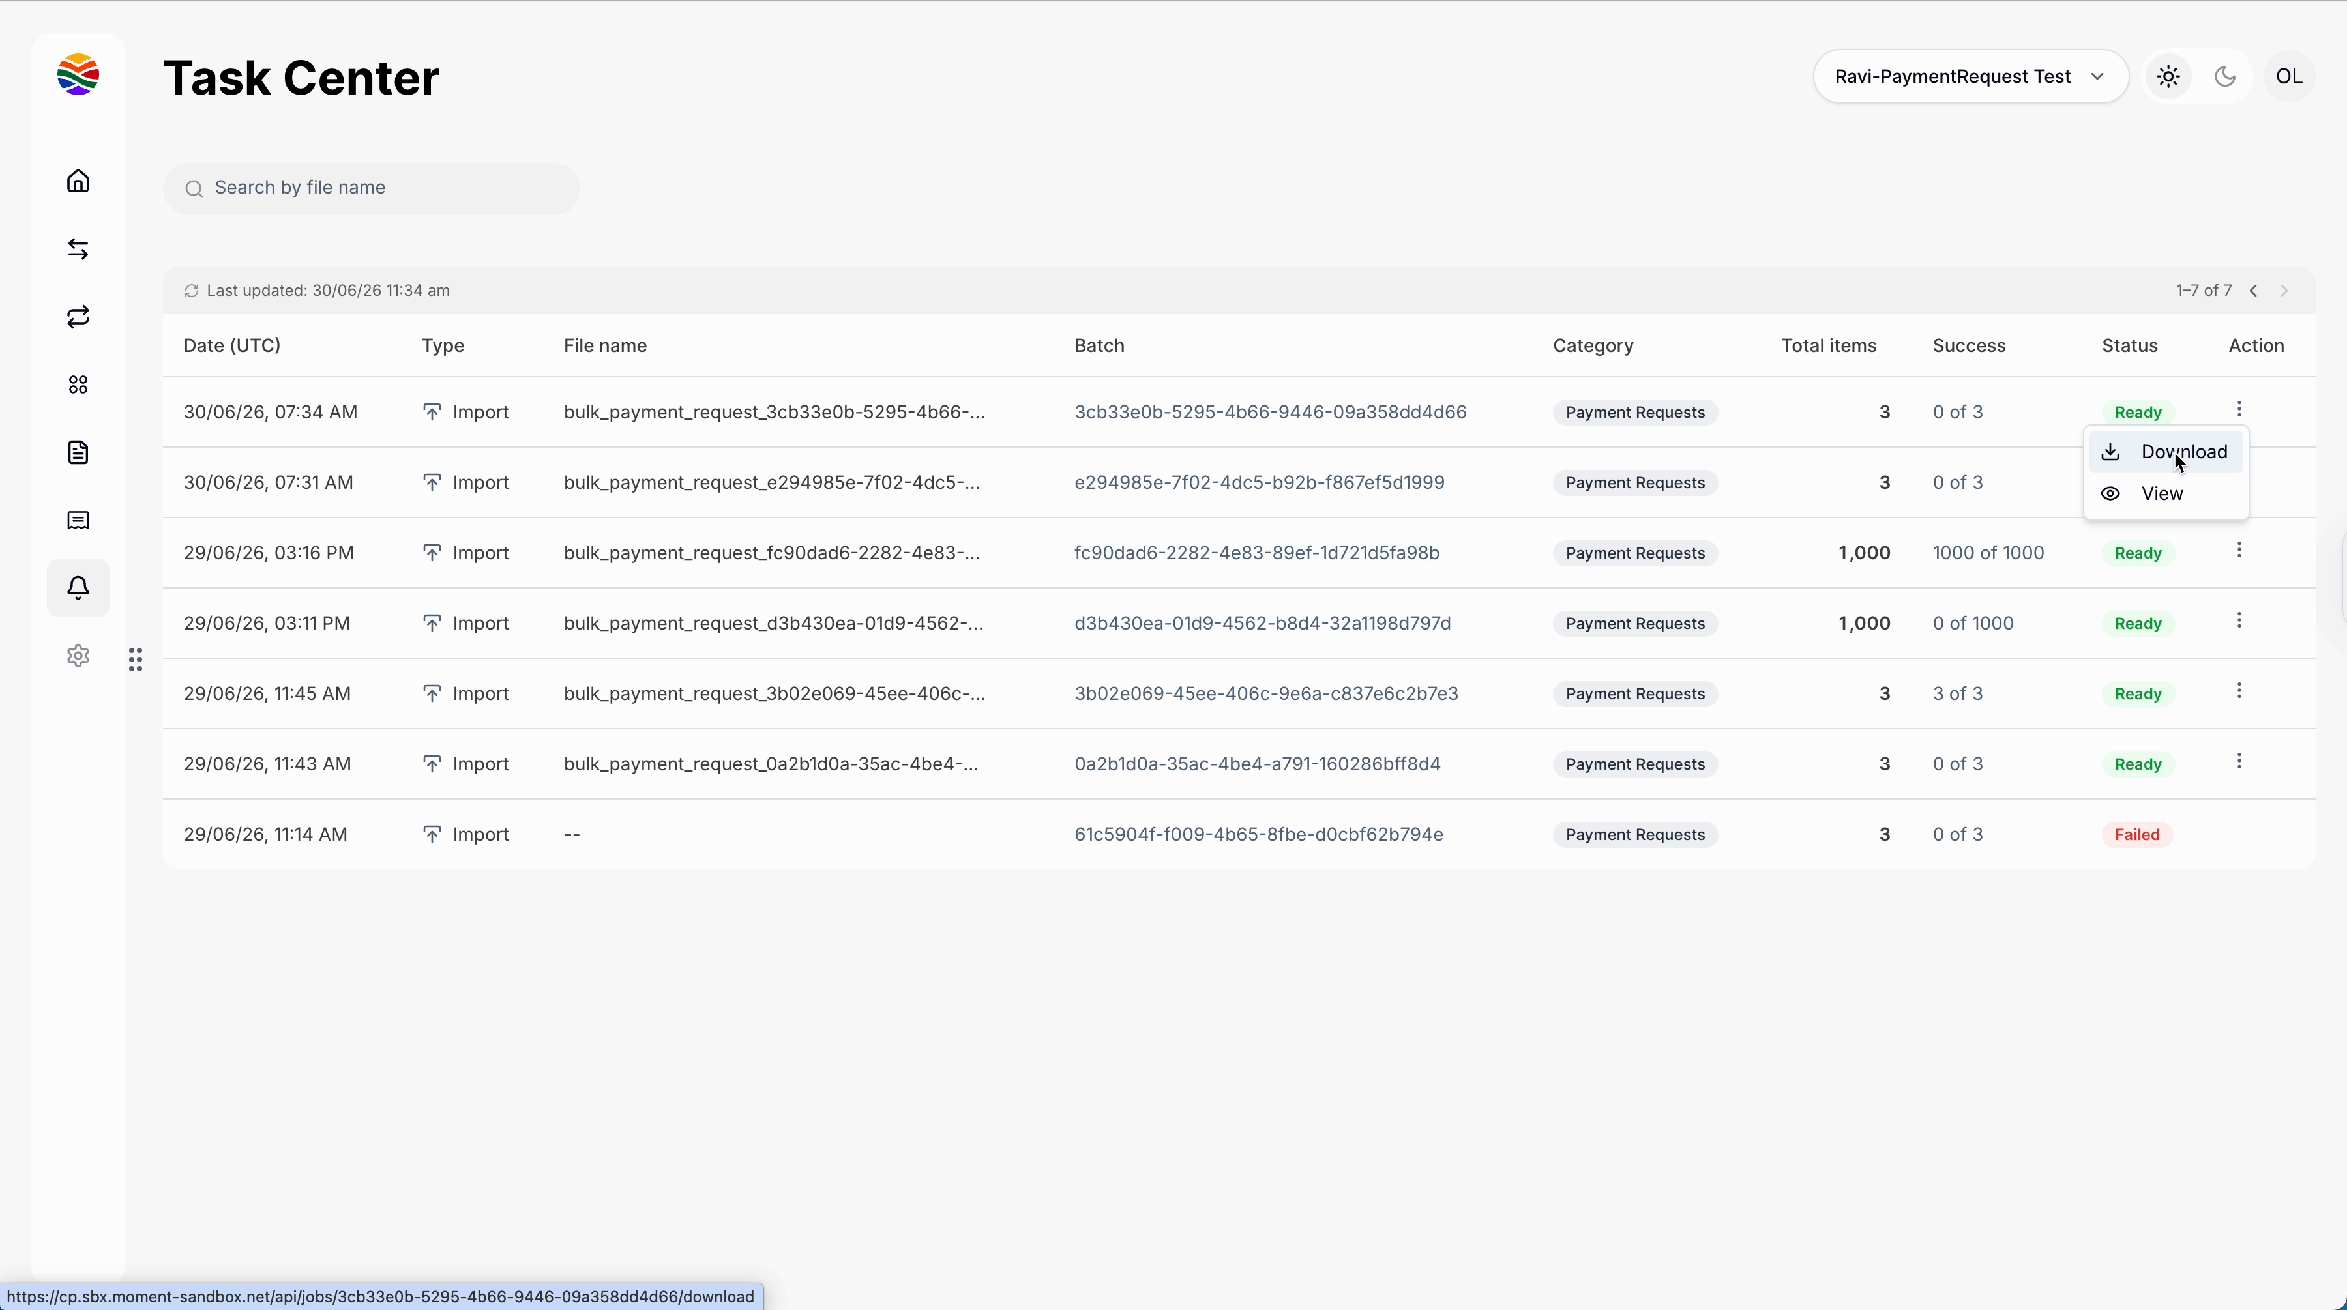Click Import icon in 03:11 PM row
Viewport: 2347px width, 1310px height.
tap(432, 623)
